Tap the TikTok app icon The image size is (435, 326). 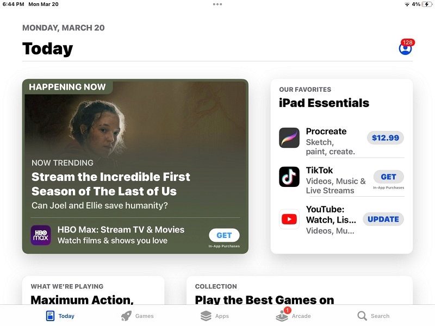(x=289, y=177)
